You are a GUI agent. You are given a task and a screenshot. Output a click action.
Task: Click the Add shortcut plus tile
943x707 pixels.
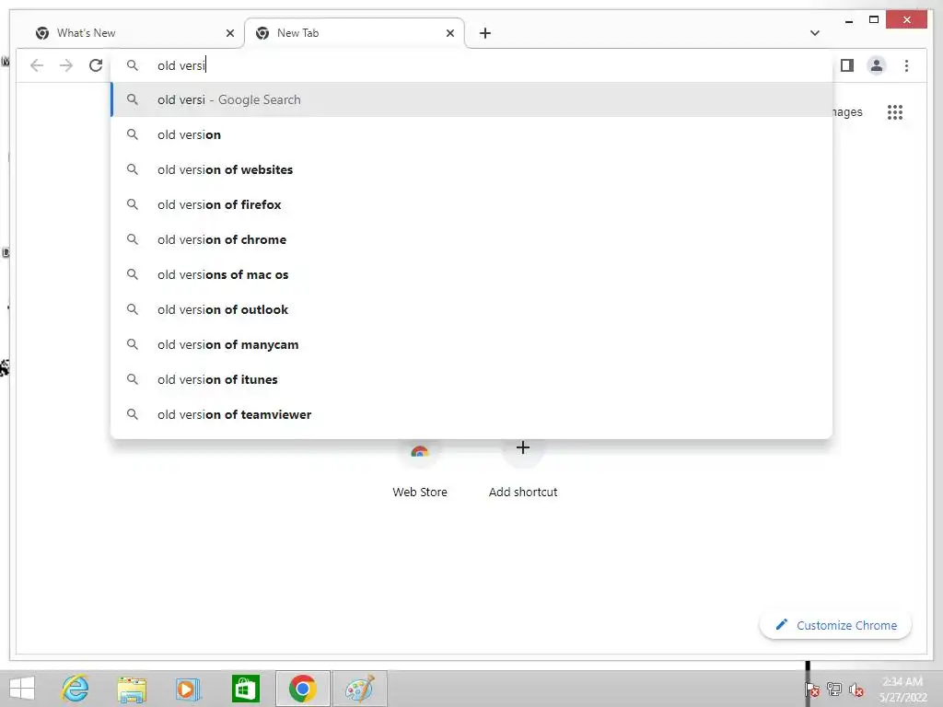[x=523, y=469]
